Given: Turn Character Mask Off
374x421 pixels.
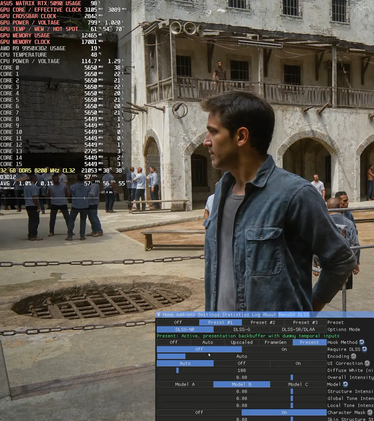Looking at the screenshot, I should coord(199,412).
